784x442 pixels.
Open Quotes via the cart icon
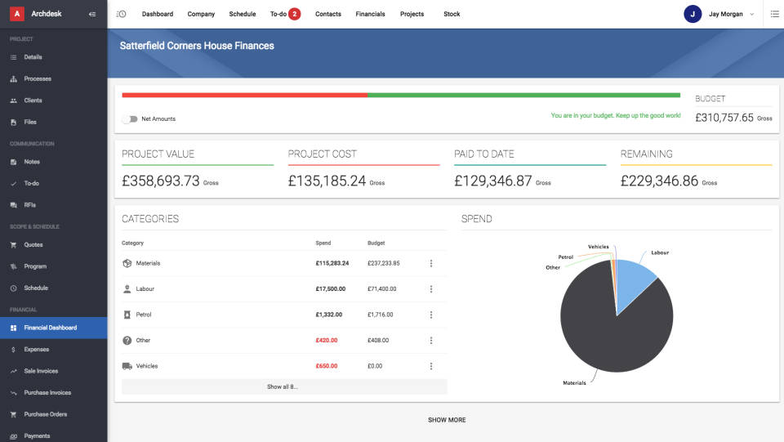point(13,244)
